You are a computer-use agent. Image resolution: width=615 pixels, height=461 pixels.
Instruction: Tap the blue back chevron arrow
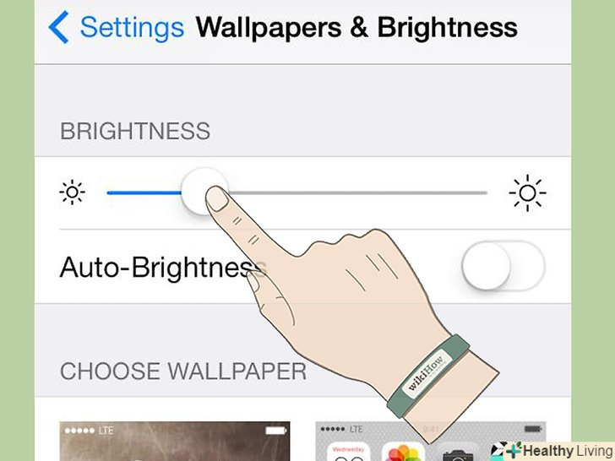point(59,27)
